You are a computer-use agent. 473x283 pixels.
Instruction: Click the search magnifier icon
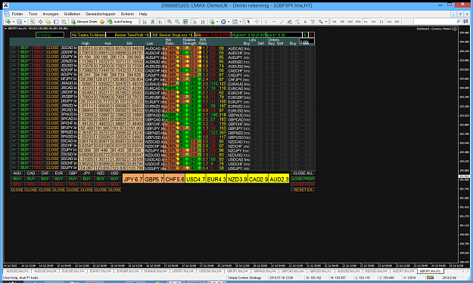click(459, 21)
